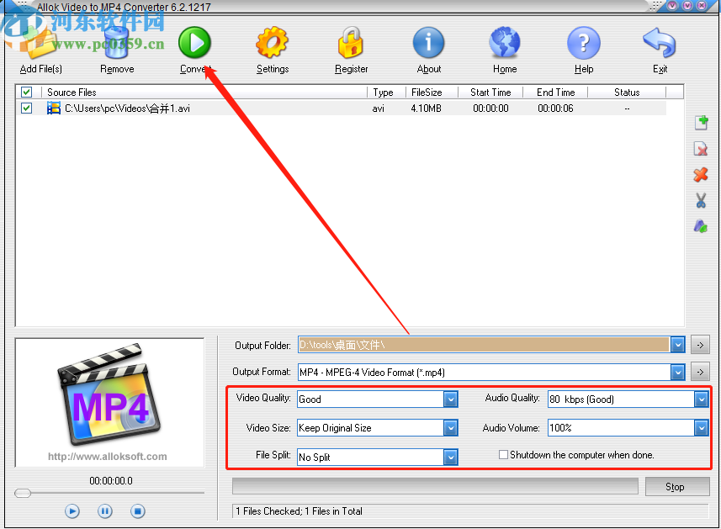Open Help question mark icon
Viewport: 721px width, 529px height.
584,43
